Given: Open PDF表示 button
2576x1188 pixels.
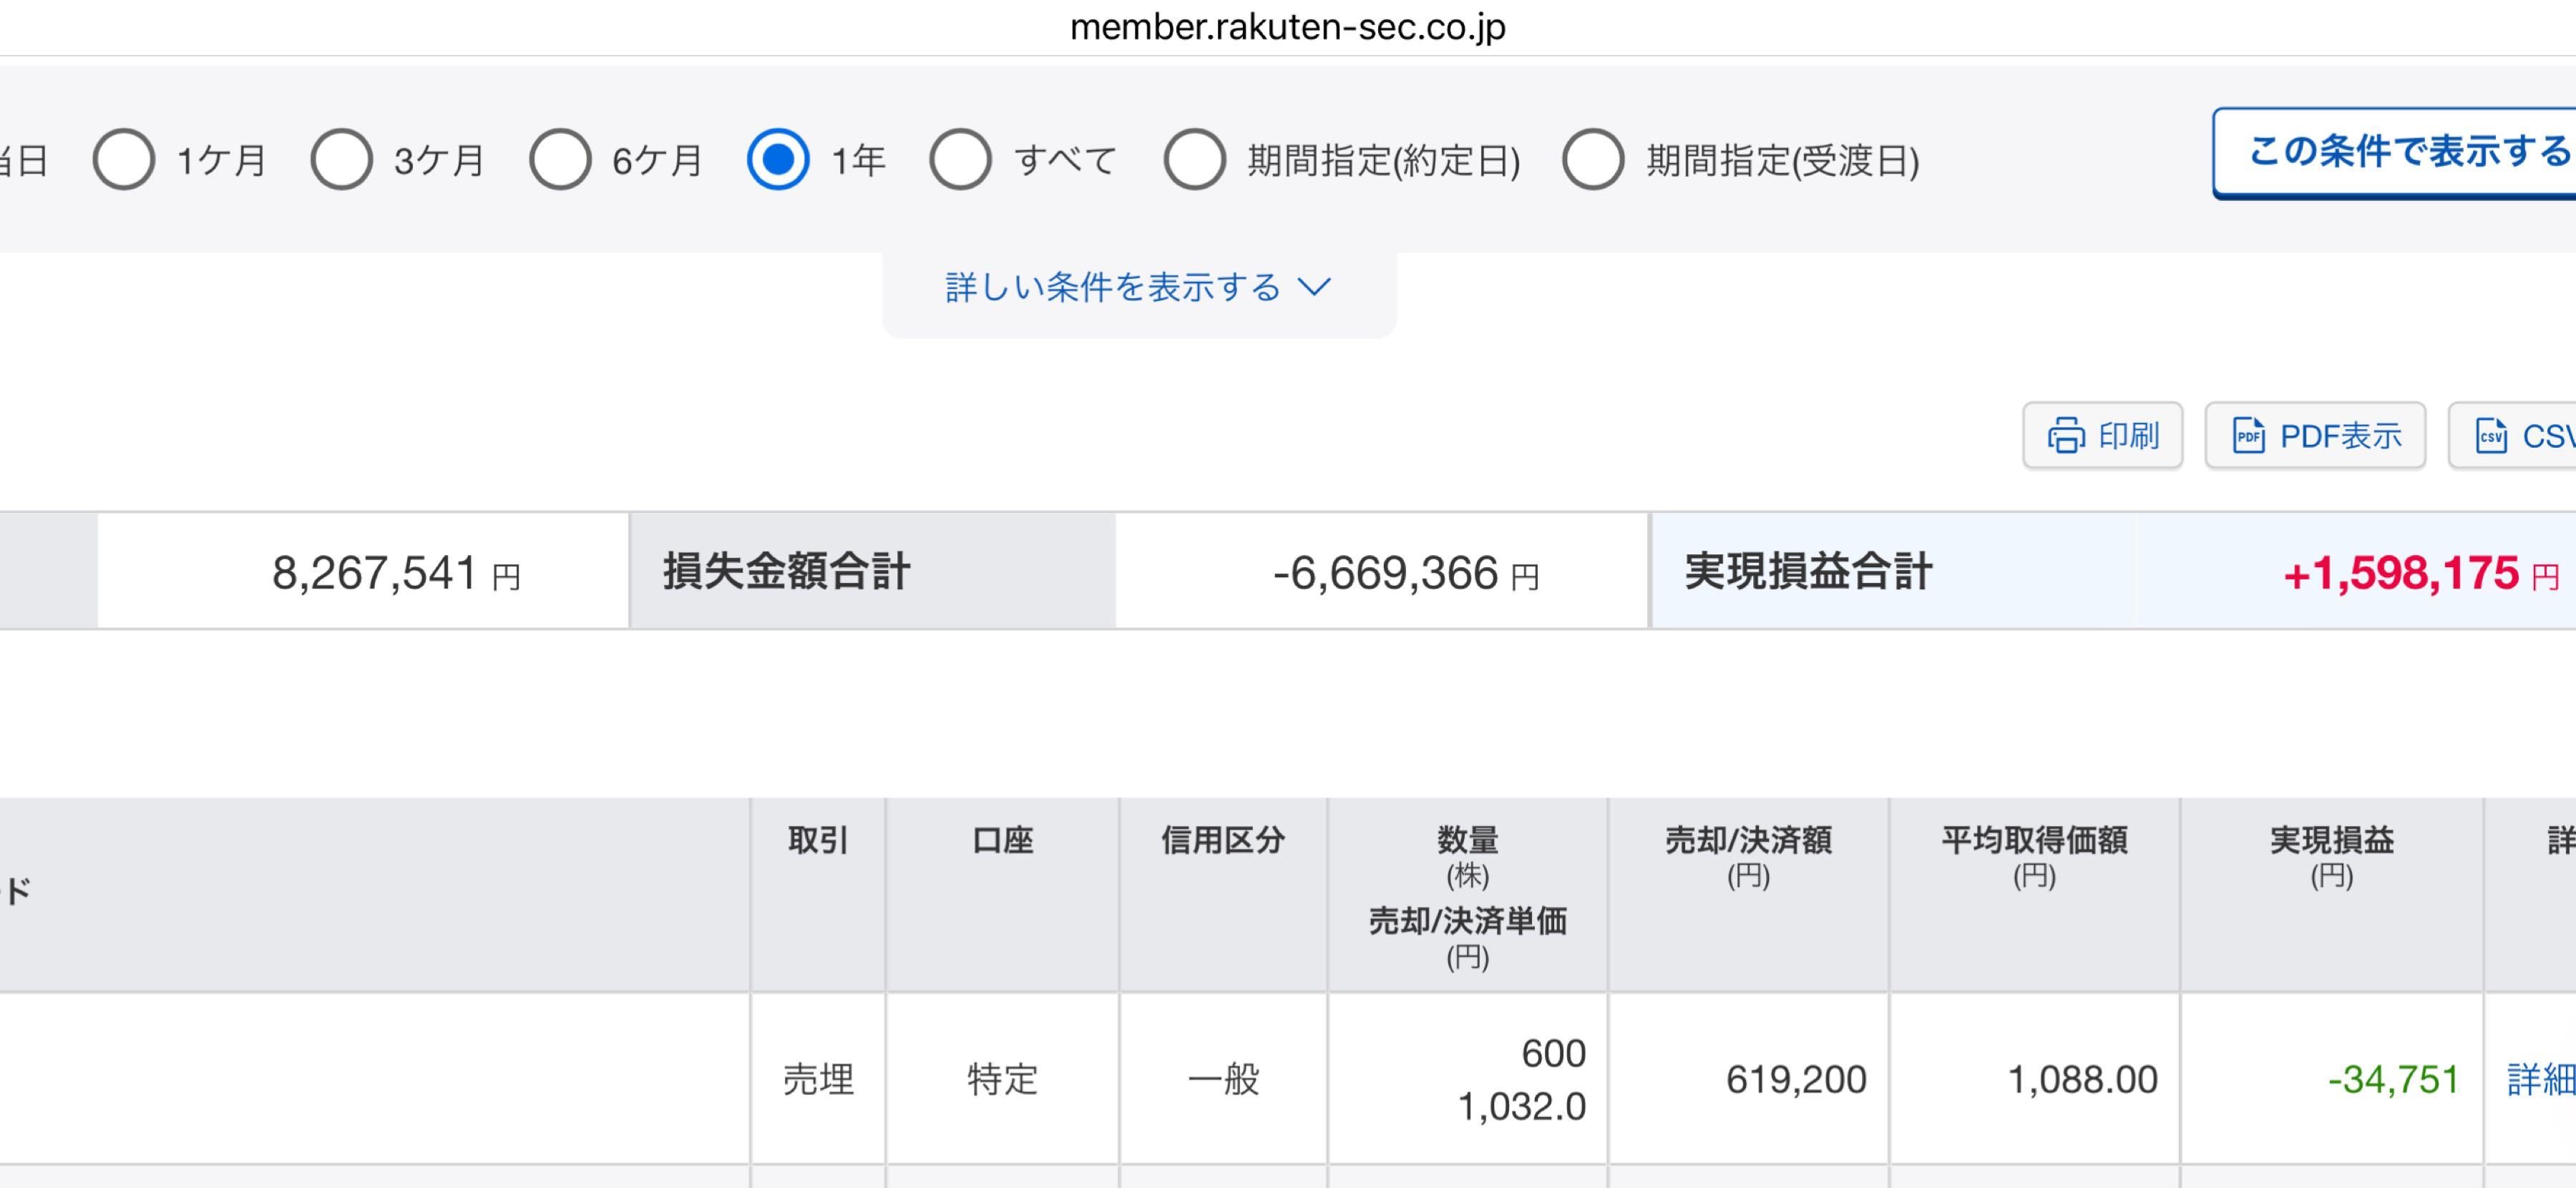Looking at the screenshot, I should (x=2315, y=436).
